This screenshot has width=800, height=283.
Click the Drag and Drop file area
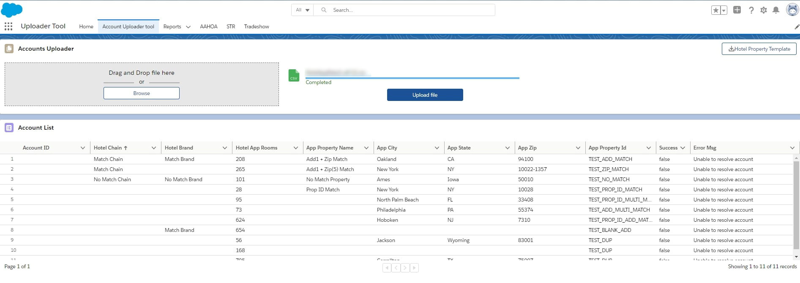click(142, 84)
